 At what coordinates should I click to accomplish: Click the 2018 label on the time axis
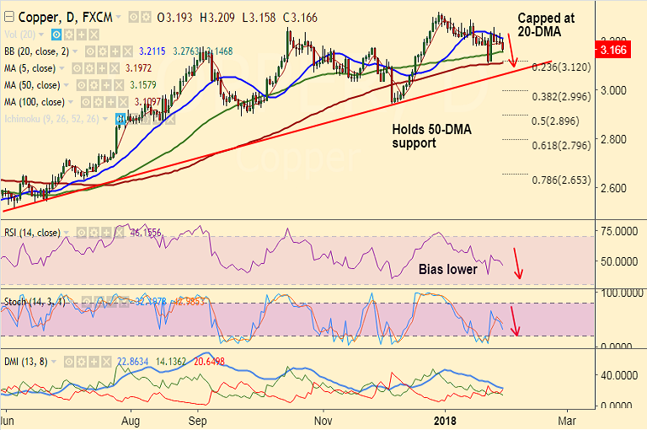pyautogui.click(x=445, y=421)
